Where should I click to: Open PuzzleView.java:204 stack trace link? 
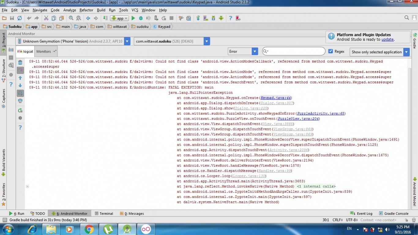pos(298,119)
